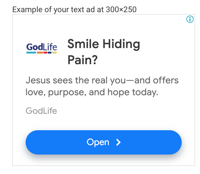Click the bold "God" part of the logo
200x174 pixels.
pyautogui.click(x=35, y=47)
